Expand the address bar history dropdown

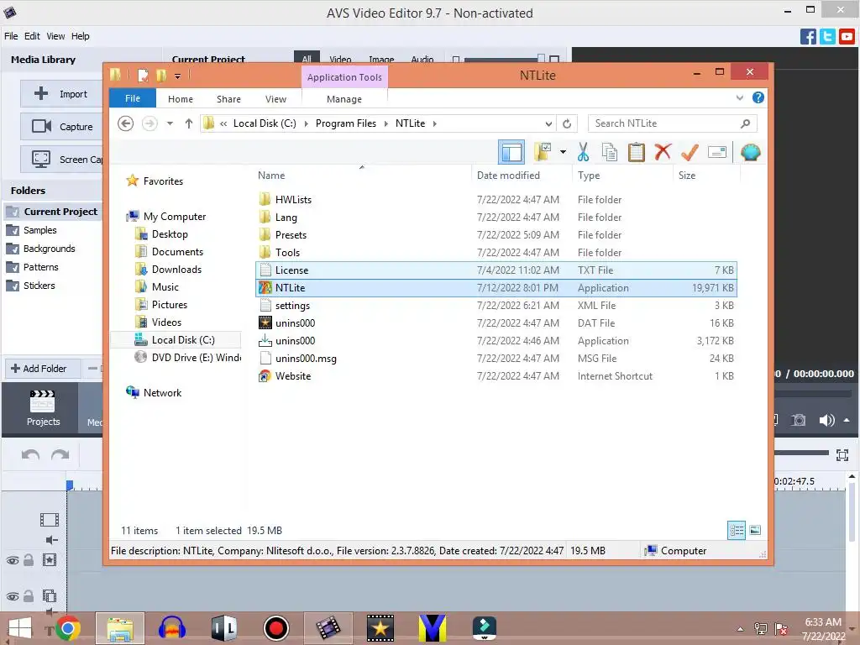(548, 123)
